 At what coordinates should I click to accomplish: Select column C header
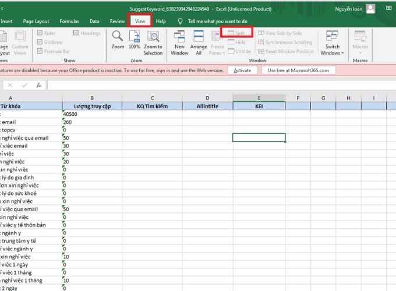tap(152, 98)
